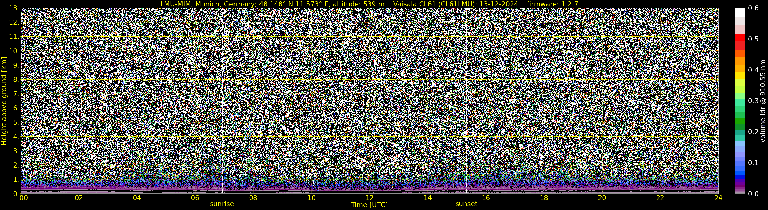Pick the yellow segment of the colorbar
Image resolution: width=768 pixels, height=210 pixels.
point(740,75)
